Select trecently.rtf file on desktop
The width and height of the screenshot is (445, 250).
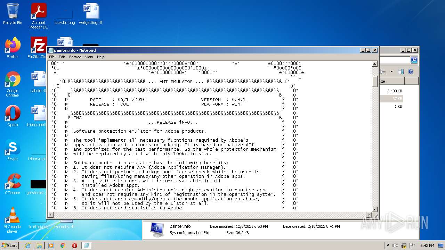65,224
